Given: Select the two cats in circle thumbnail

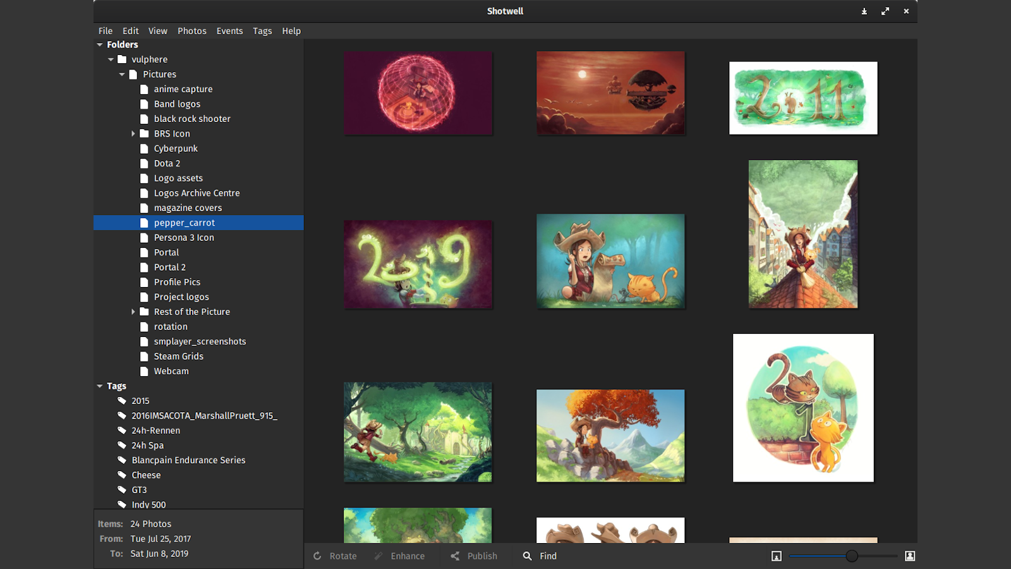Looking at the screenshot, I should [x=803, y=408].
